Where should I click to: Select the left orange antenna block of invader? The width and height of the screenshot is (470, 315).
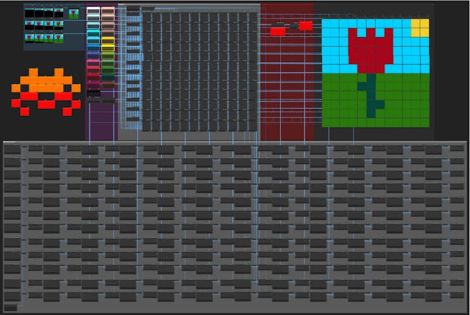(33, 72)
